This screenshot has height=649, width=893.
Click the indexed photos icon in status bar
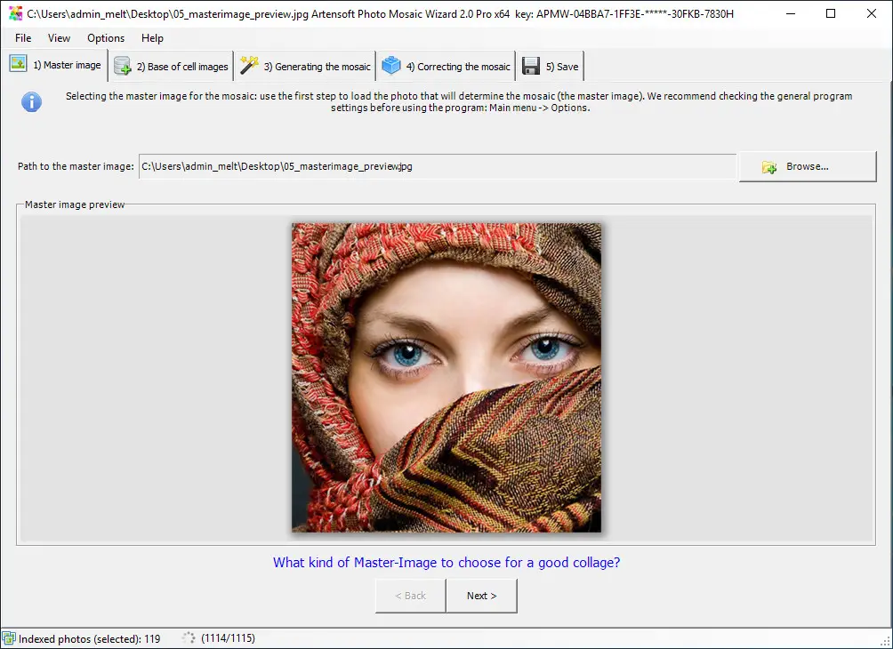[x=7, y=637]
